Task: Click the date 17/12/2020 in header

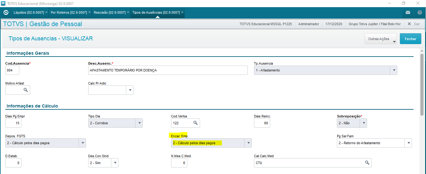Action: (334, 24)
